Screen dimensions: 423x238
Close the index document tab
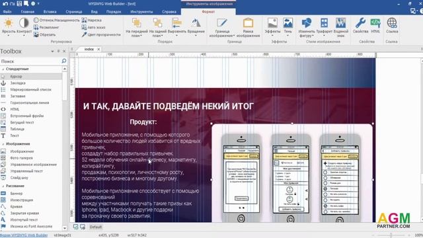pyautogui.click(x=98, y=49)
